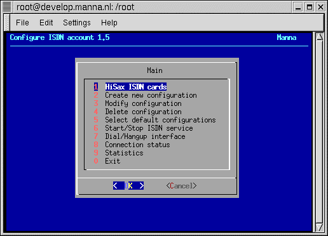Open the Help menu
Screen dimensions: 328x236
[109, 23]
